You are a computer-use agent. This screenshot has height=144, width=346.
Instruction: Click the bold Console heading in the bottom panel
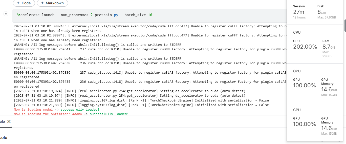(x=3, y=137)
